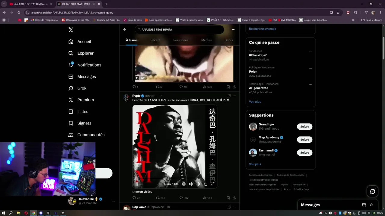Share the Rvpfr post
The width and height of the screenshot is (385, 216).
(234, 198)
